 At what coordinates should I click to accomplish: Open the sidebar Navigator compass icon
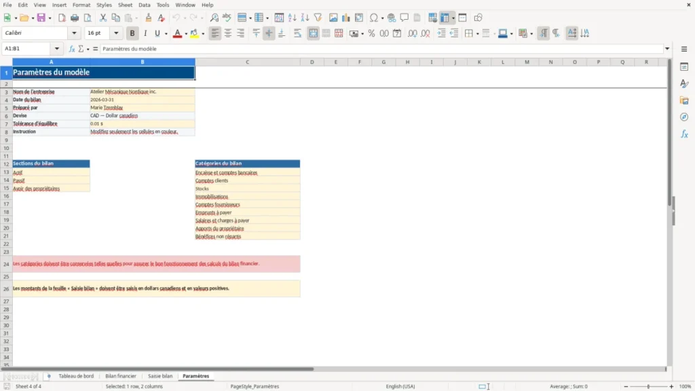pos(684,117)
